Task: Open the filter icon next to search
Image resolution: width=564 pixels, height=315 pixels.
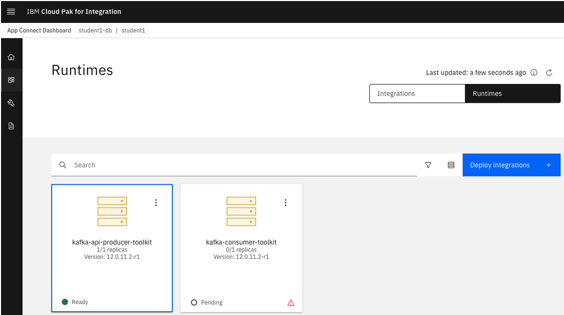Action: pos(428,165)
